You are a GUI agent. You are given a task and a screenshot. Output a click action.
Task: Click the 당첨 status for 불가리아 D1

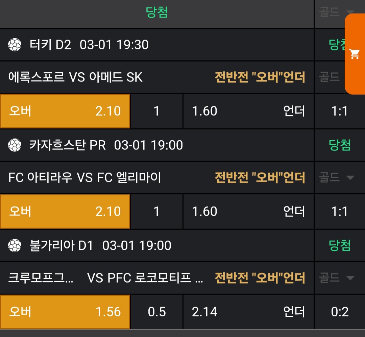[x=340, y=245]
